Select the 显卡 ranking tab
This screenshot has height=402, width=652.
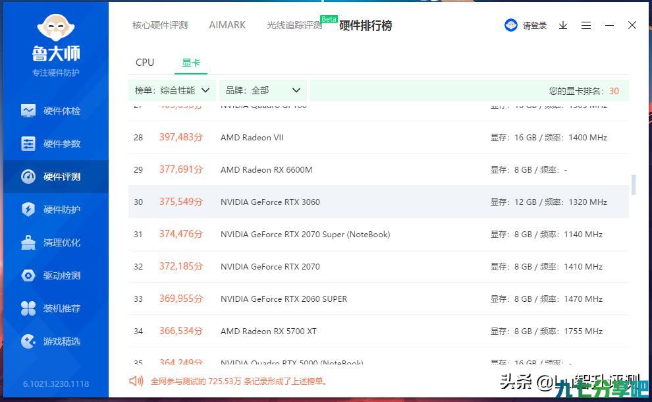coord(191,63)
